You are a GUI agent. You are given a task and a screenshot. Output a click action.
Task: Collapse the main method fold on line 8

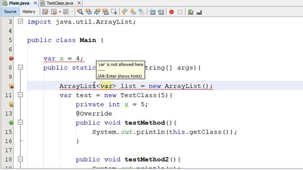[x=20, y=67]
